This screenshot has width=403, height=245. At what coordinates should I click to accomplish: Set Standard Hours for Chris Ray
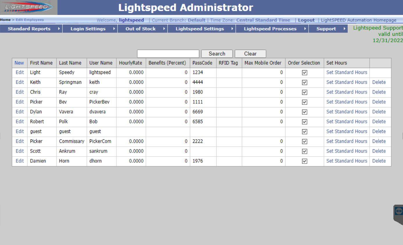[347, 92]
